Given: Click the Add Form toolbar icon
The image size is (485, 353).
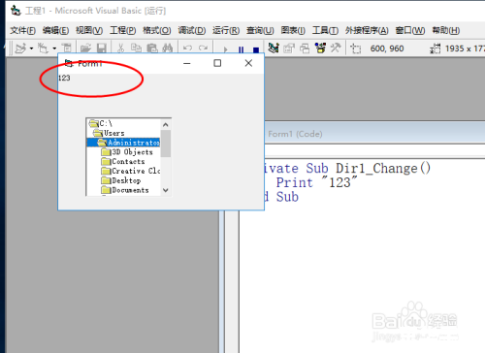Looking at the screenshot, I should pos(43,48).
